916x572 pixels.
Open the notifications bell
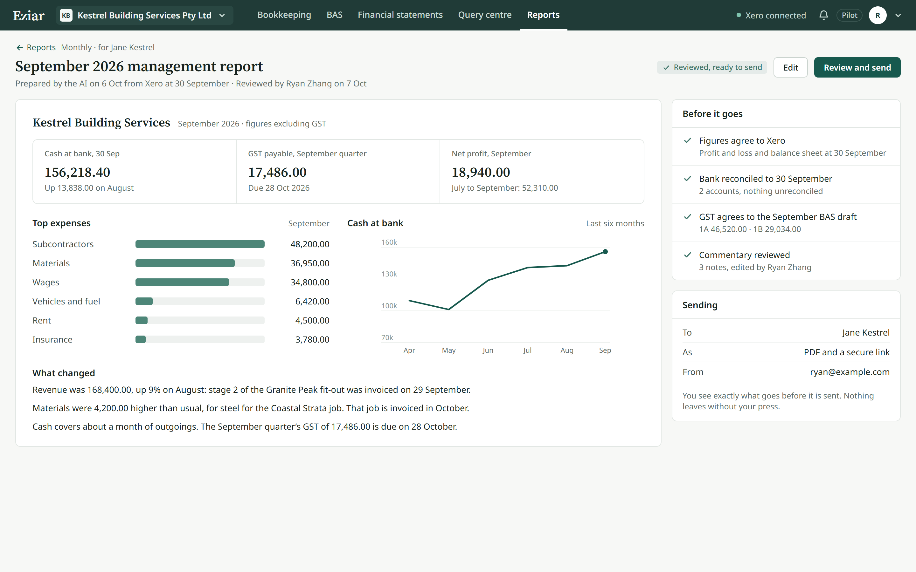click(x=823, y=15)
